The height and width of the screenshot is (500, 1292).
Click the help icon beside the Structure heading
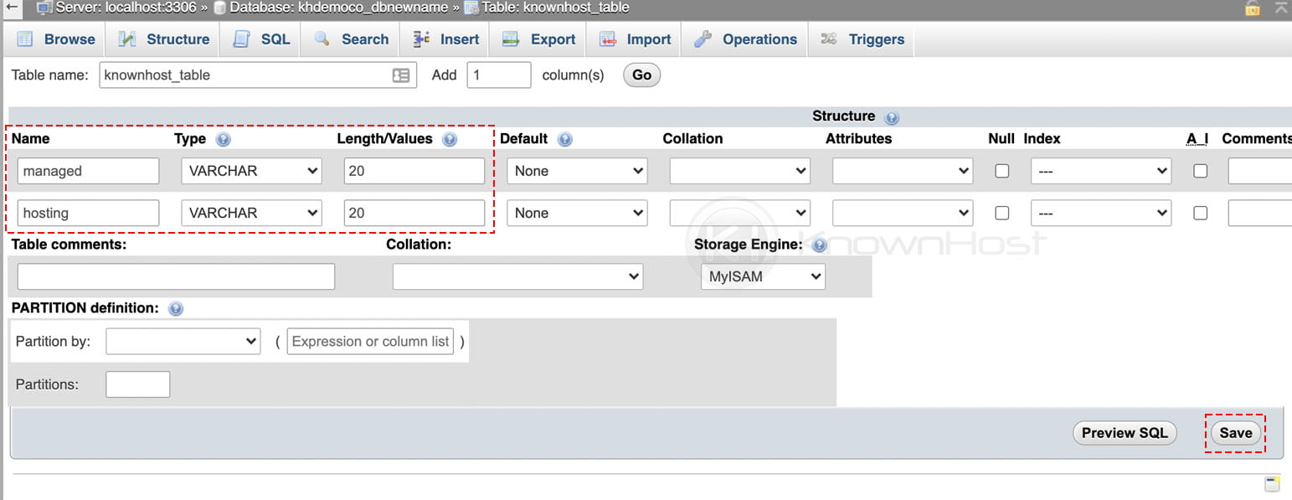pyautogui.click(x=892, y=116)
